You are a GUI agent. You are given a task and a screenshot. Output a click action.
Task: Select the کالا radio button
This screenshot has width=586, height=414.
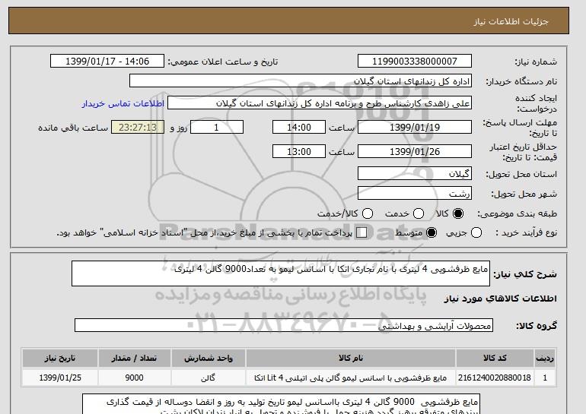[458, 213]
